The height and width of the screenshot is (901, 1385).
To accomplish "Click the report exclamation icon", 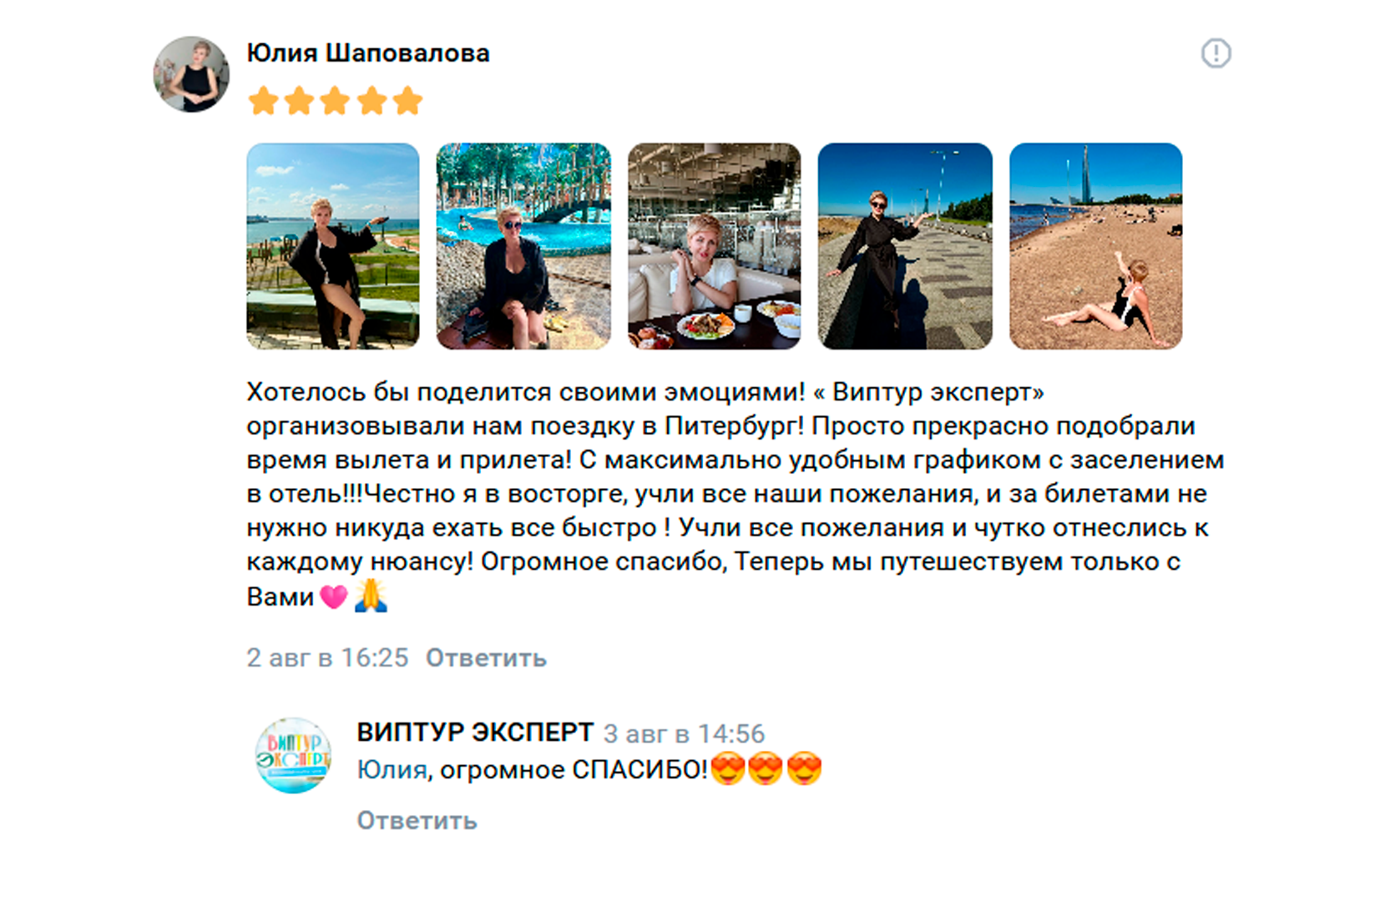I will tap(1216, 53).
